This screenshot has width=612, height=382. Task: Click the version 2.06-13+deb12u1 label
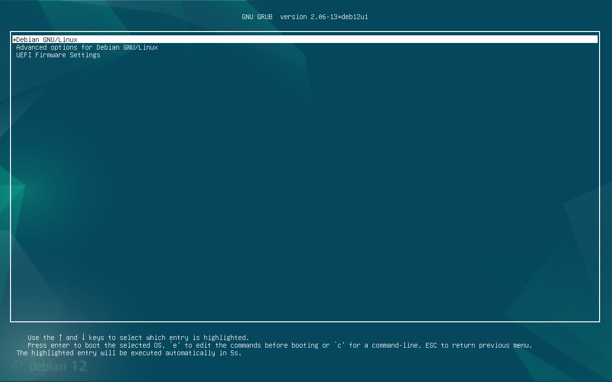(x=324, y=17)
